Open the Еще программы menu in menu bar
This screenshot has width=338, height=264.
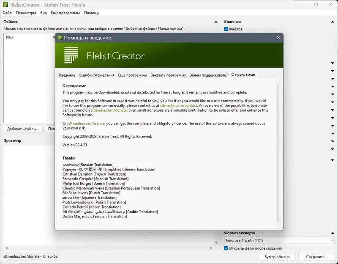[x=65, y=13]
